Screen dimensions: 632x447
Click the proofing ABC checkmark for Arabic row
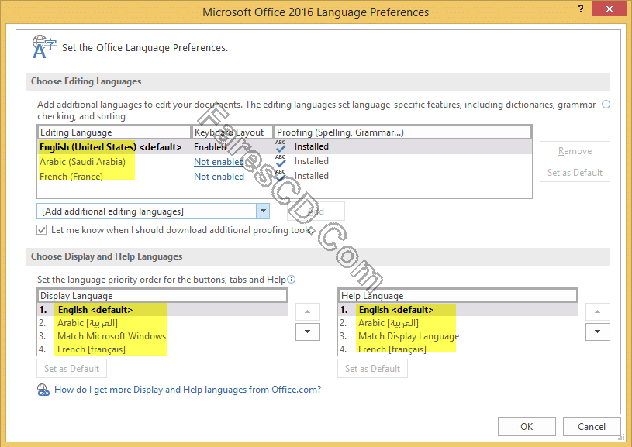(281, 160)
